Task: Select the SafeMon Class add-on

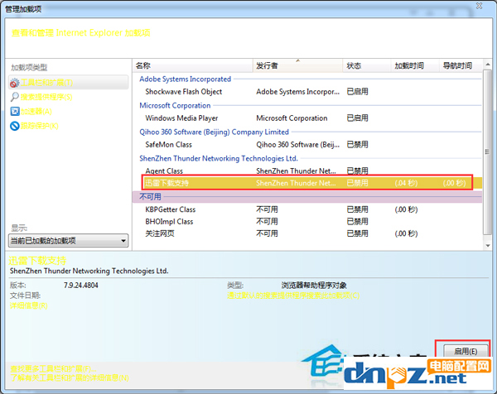Action: [169, 145]
